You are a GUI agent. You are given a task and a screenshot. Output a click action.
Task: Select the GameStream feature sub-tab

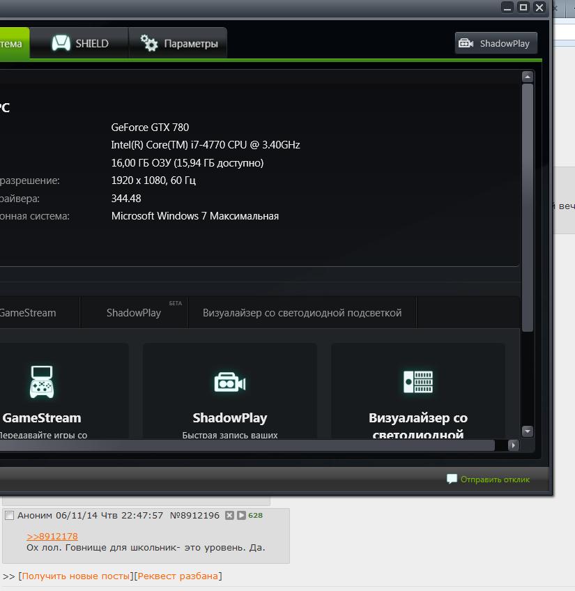(x=39, y=313)
